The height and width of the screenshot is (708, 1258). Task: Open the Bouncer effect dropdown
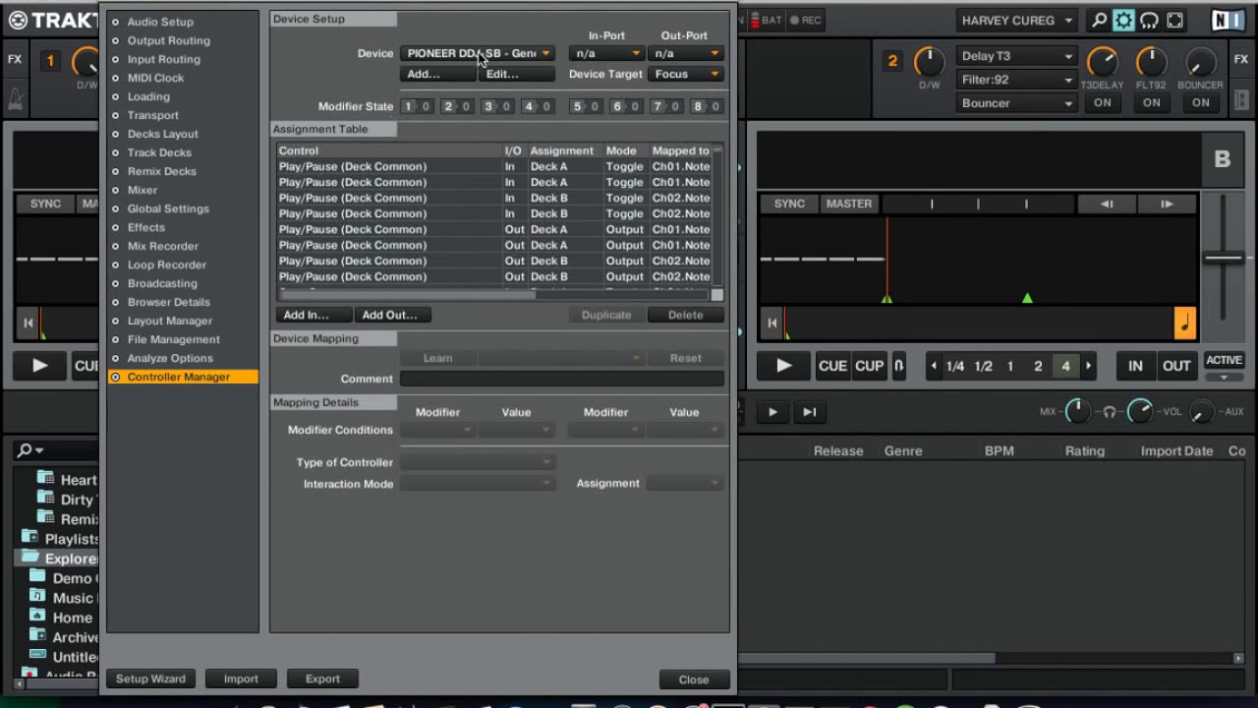(1016, 103)
